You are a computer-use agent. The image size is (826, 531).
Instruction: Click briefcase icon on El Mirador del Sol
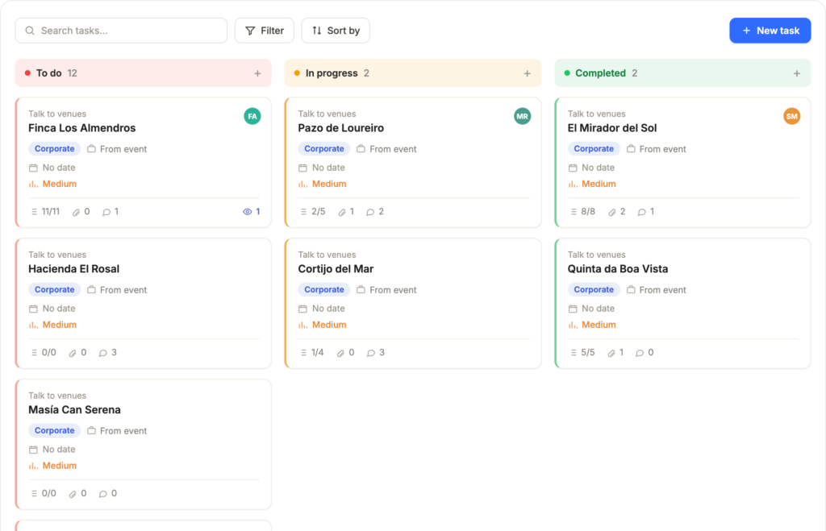(631, 149)
